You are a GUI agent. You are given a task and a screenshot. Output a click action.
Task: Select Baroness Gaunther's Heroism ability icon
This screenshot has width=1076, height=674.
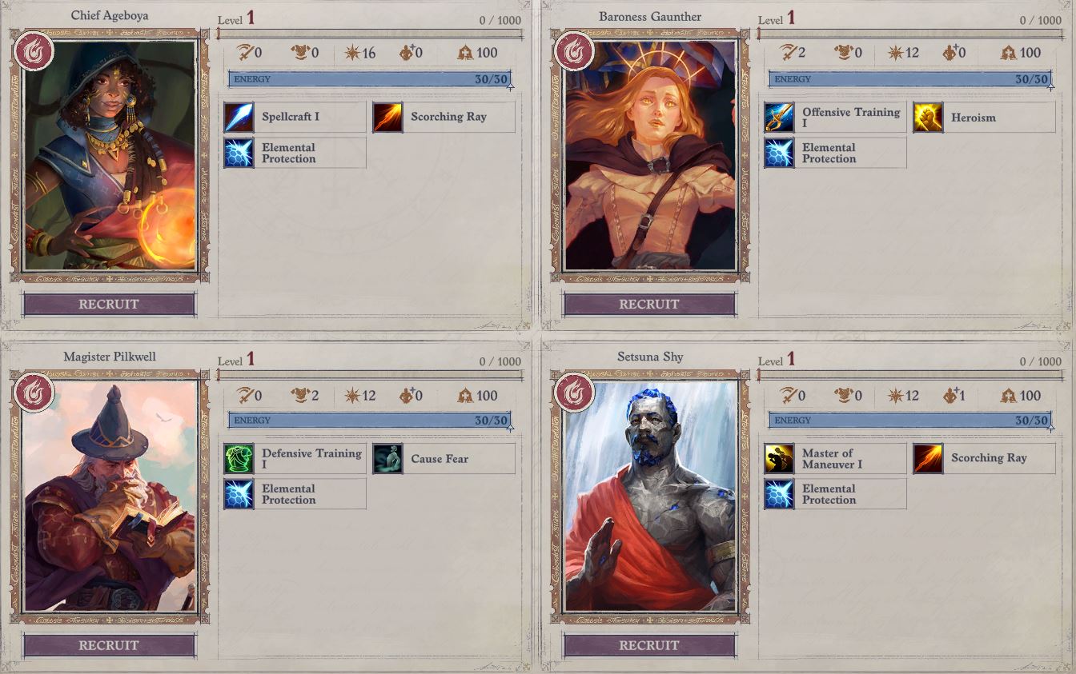click(x=928, y=118)
